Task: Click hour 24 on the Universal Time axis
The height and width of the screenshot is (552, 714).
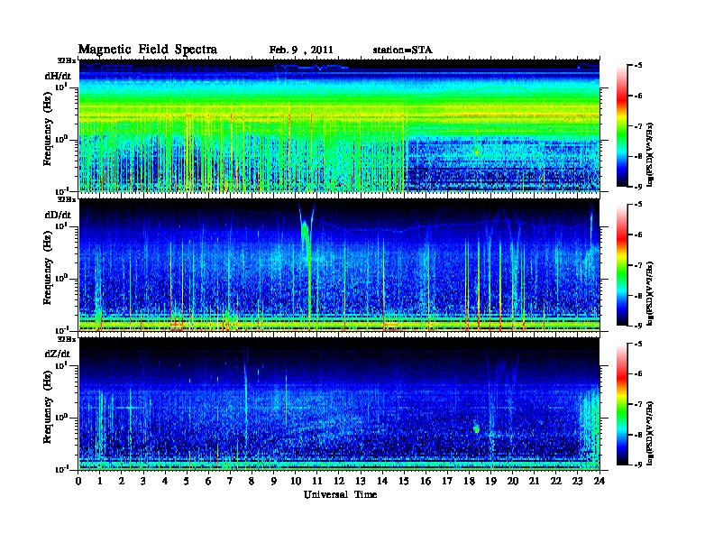Action: click(600, 482)
